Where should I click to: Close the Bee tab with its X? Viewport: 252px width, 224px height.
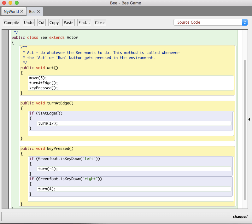38,11
